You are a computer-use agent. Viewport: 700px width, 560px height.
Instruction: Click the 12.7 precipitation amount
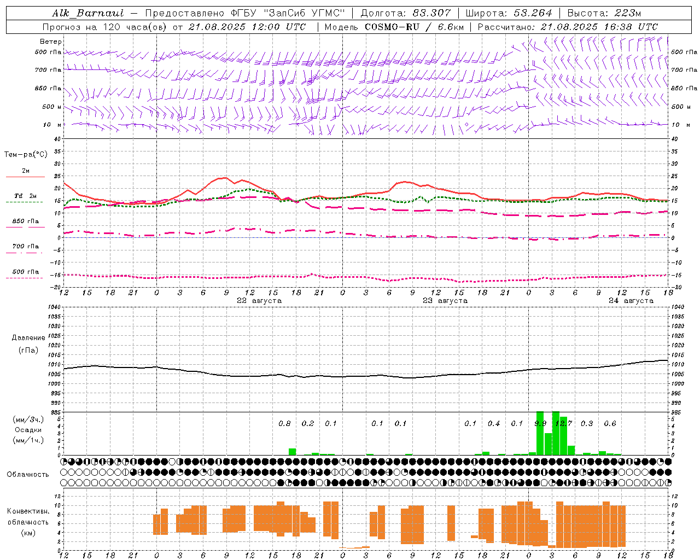[x=563, y=424]
